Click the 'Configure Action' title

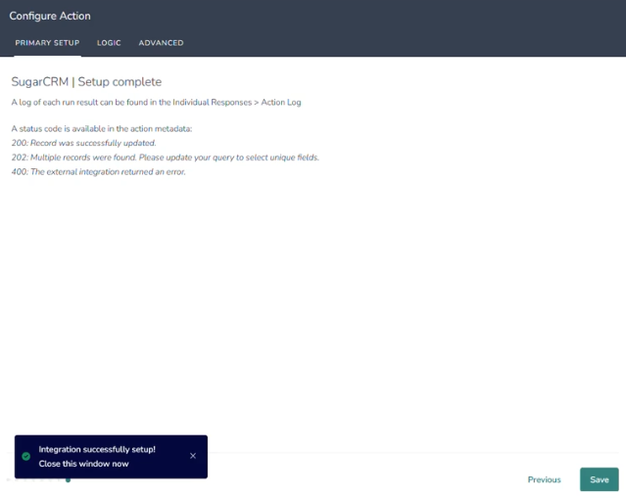[50, 16]
